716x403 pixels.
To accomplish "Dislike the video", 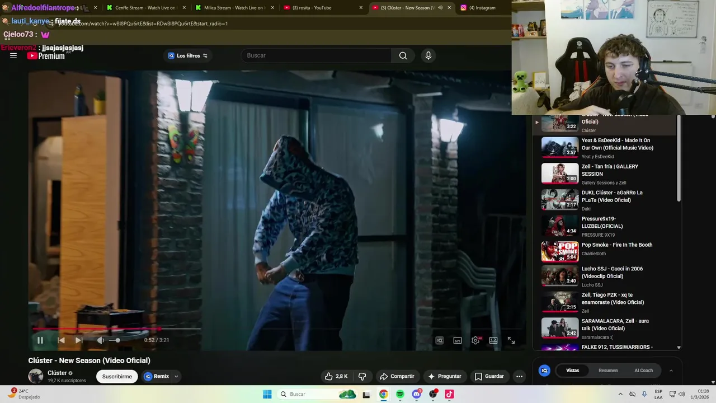I will coord(362,376).
